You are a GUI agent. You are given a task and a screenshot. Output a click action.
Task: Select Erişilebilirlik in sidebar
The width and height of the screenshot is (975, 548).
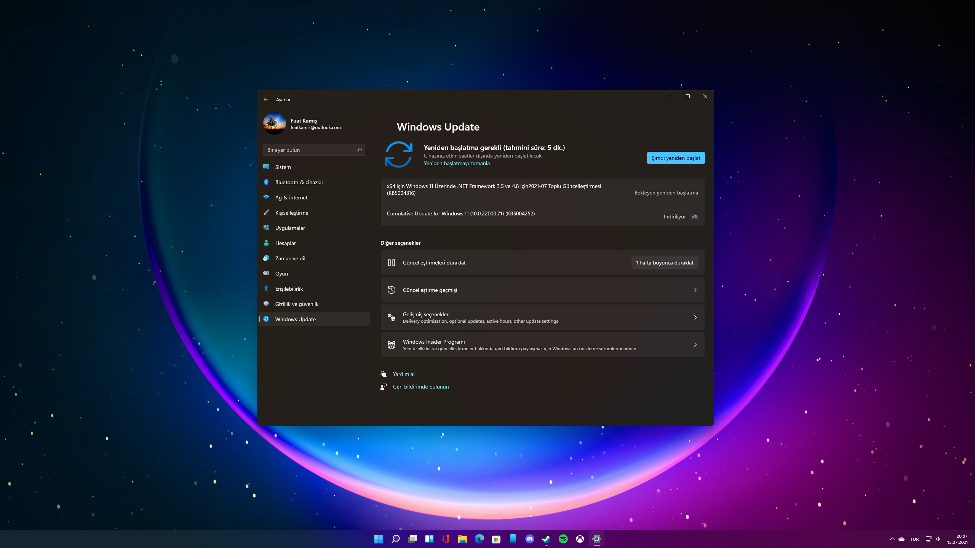click(x=314, y=289)
